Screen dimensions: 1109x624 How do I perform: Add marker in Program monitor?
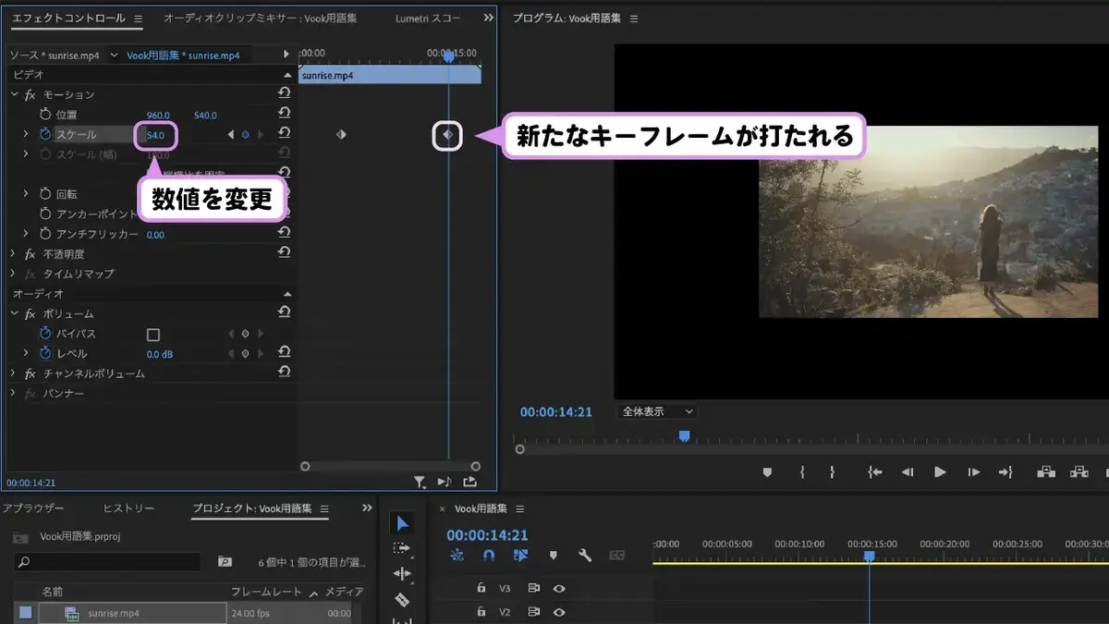766,471
